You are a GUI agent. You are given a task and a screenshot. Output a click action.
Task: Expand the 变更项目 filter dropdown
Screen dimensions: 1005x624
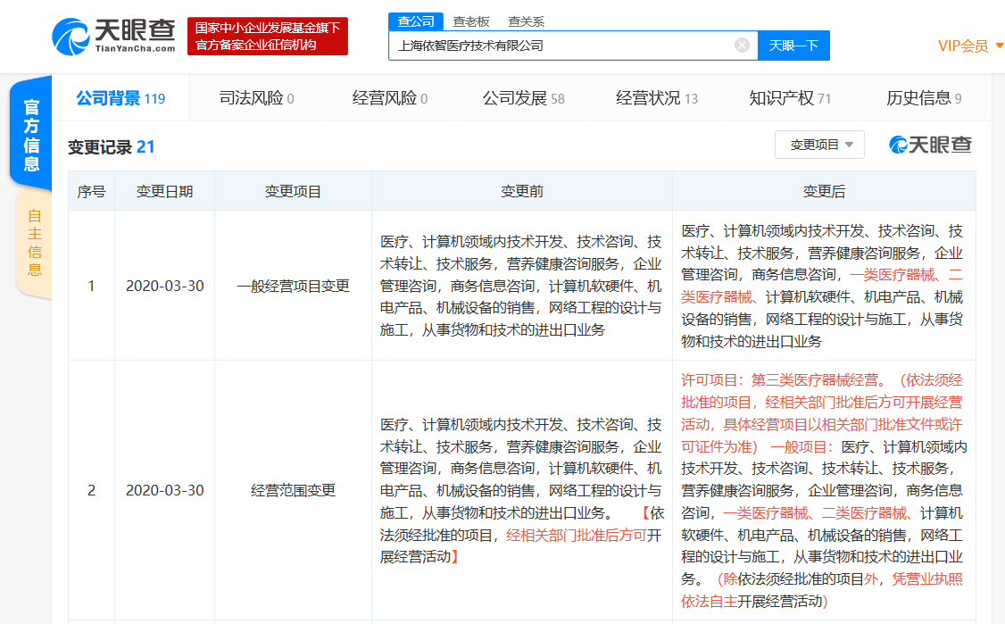[x=819, y=145]
